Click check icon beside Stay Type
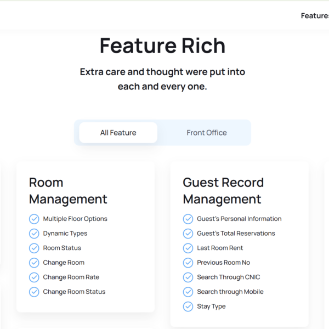 pos(188,307)
